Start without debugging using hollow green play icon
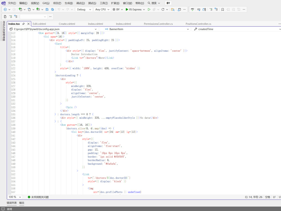This screenshot has width=281, height=211. click(x=149, y=10)
